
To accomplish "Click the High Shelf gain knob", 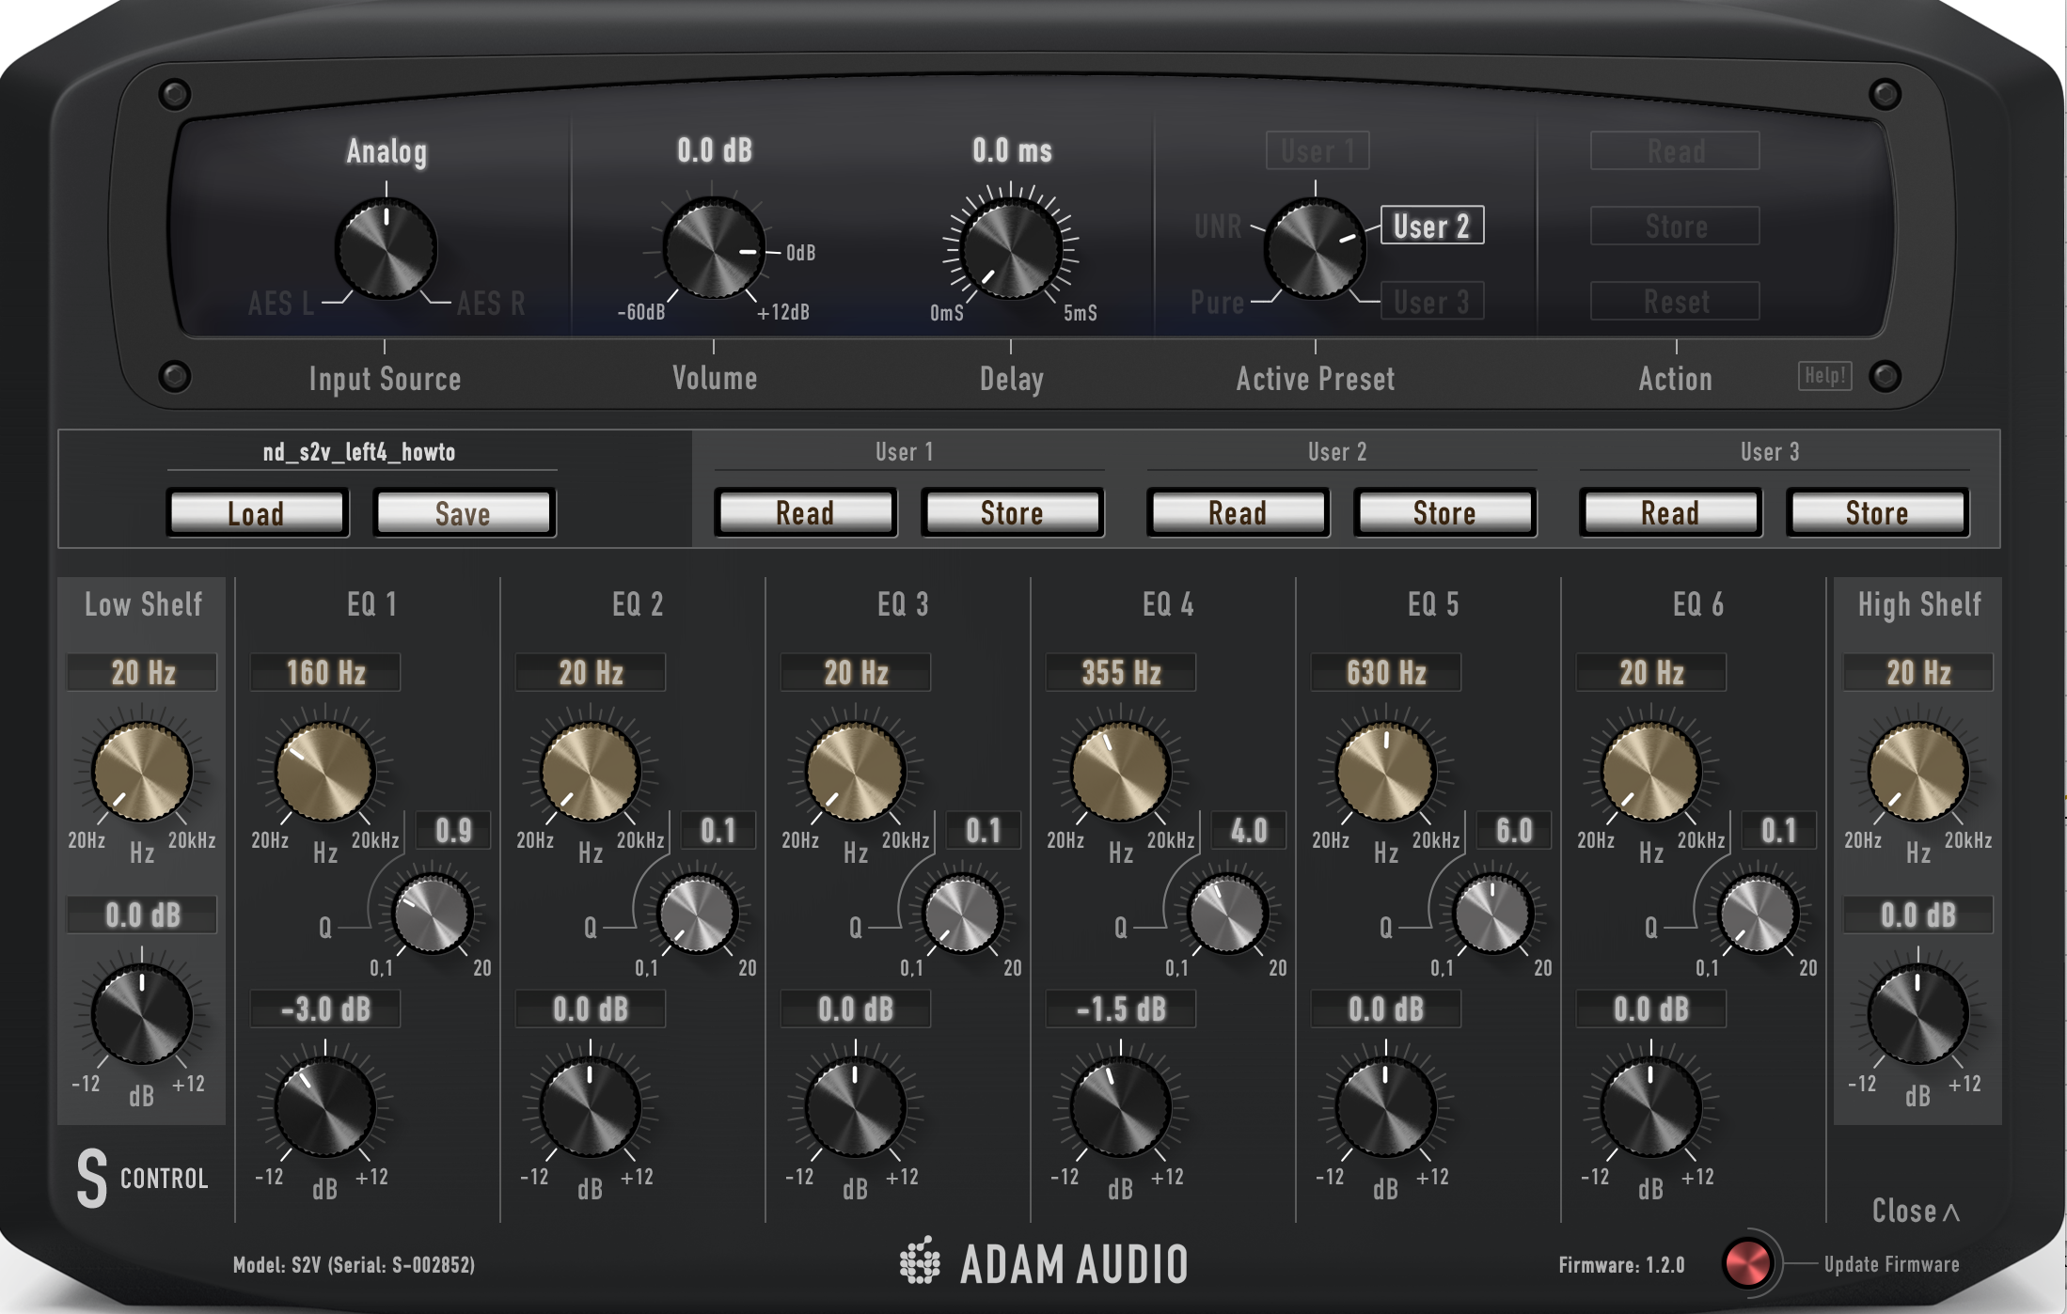I will pyautogui.click(x=1917, y=1014).
